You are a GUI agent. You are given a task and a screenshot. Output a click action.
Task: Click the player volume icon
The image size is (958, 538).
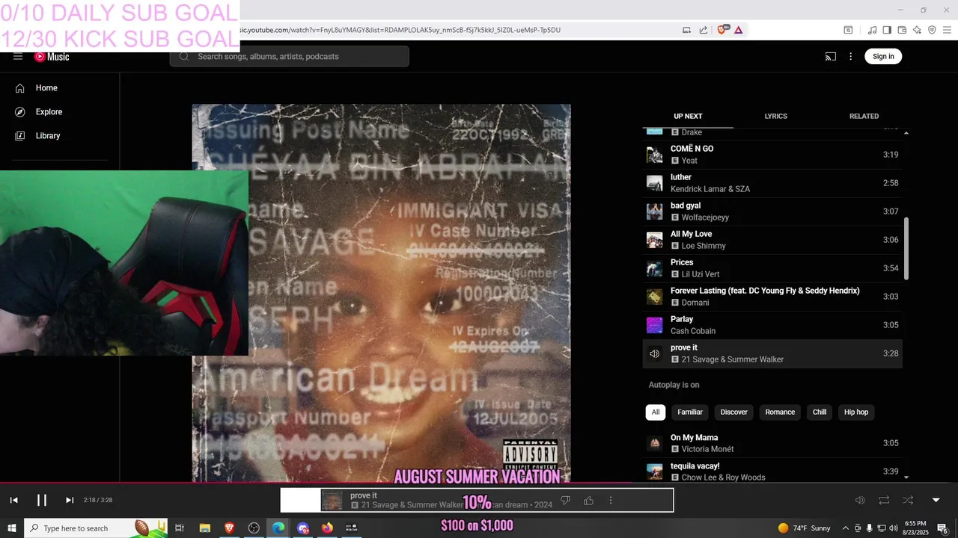tap(860, 501)
